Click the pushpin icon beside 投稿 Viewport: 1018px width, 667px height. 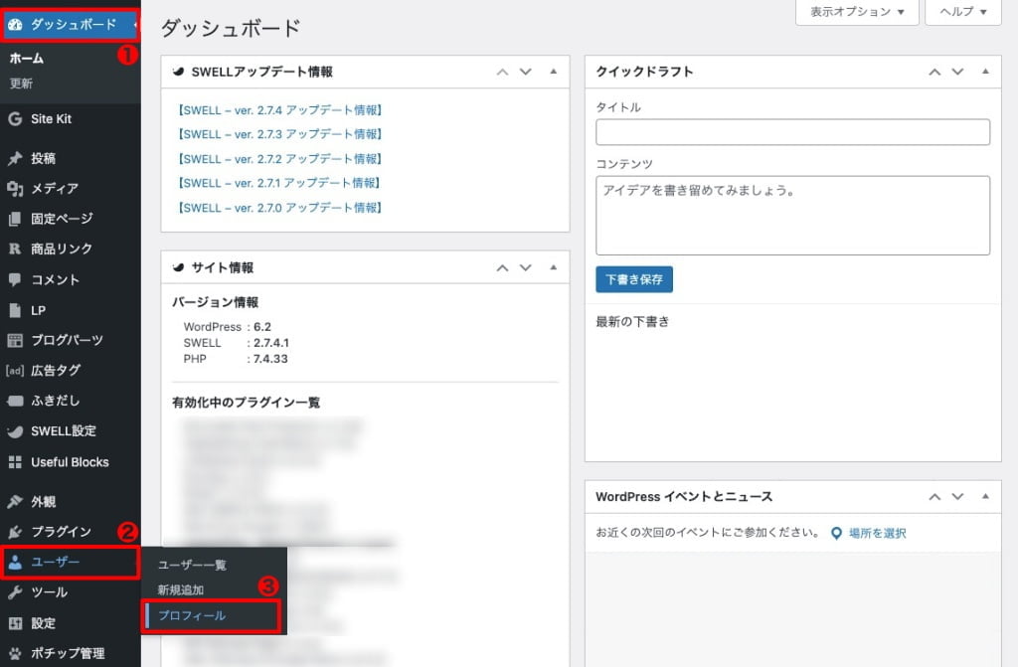coord(15,158)
